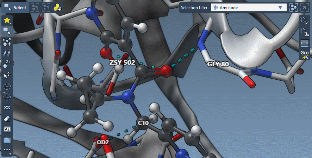Click the Select mode button
The width and height of the screenshot is (312, 158).
(15, 7)
